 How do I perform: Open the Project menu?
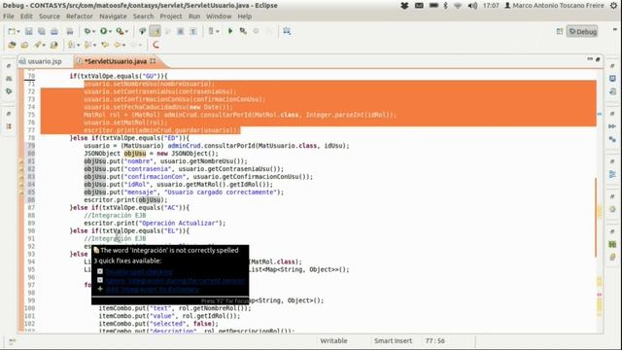pyautogui.click(x=171, y=17)
